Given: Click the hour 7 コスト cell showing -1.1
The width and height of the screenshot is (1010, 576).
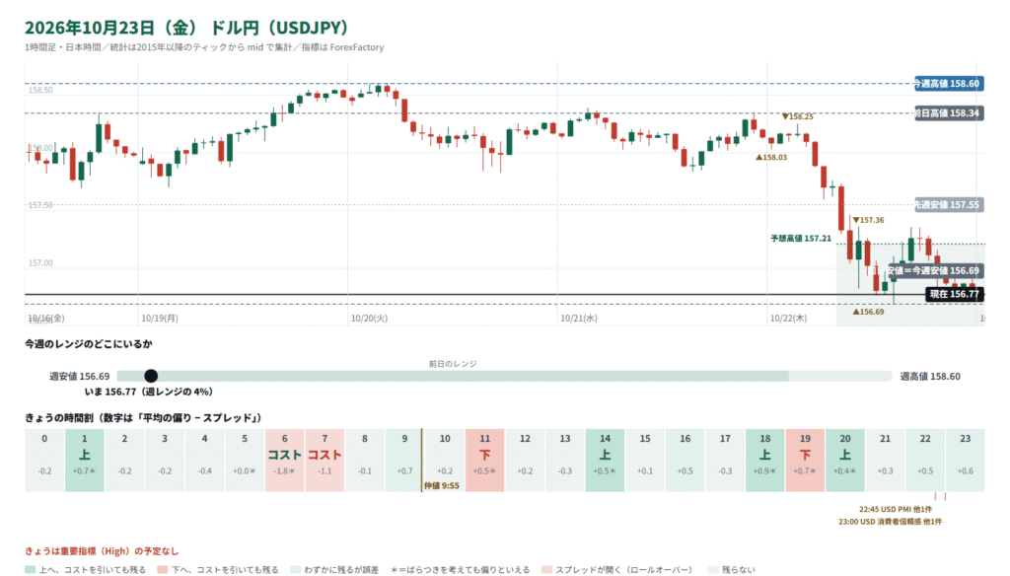Looking at the screenshot, I should [325, 460].
